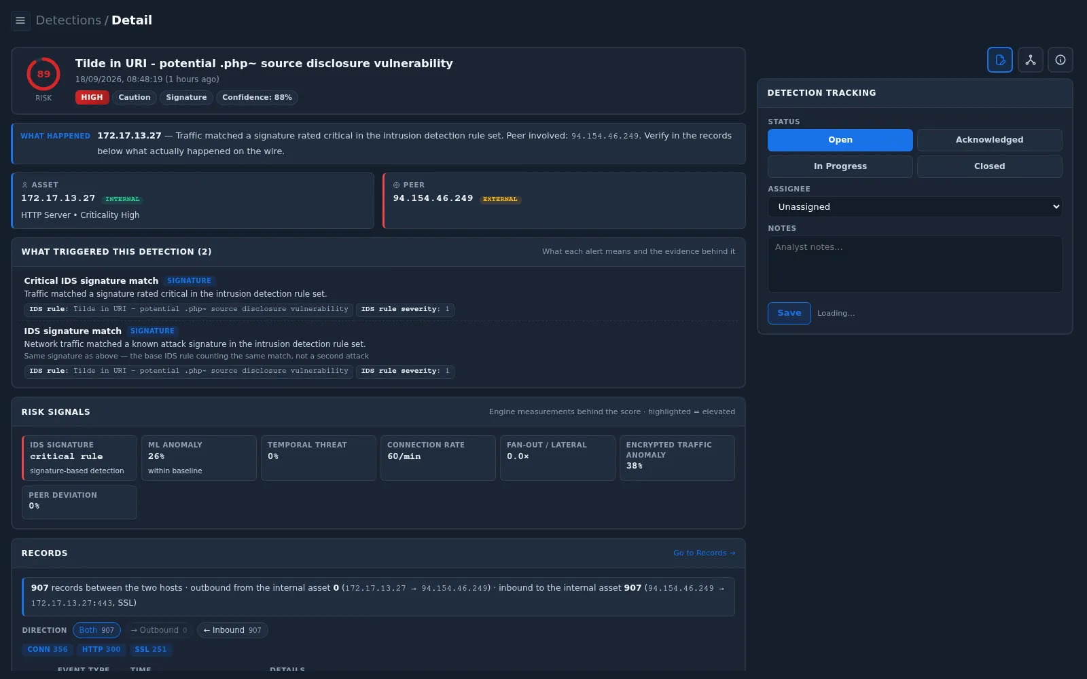The height and width of the screenshot is (679, 1087).
Task: Click the Confidence: 88% tag
Action: coord(257,98)
